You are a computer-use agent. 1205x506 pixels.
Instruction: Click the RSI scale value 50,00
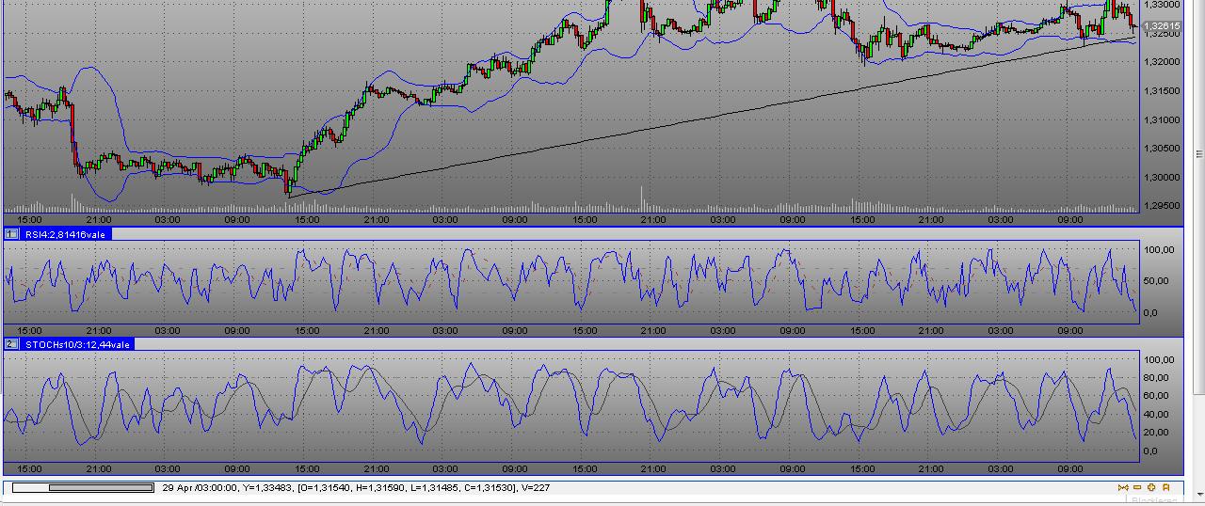pyautogui.click(x=1158, y=281)
